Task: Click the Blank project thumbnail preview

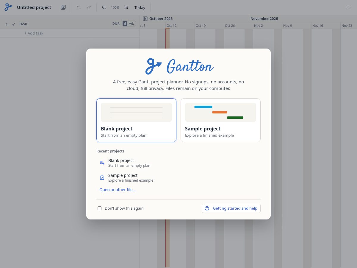Action: pyautogui.click(x=136, y=112)
